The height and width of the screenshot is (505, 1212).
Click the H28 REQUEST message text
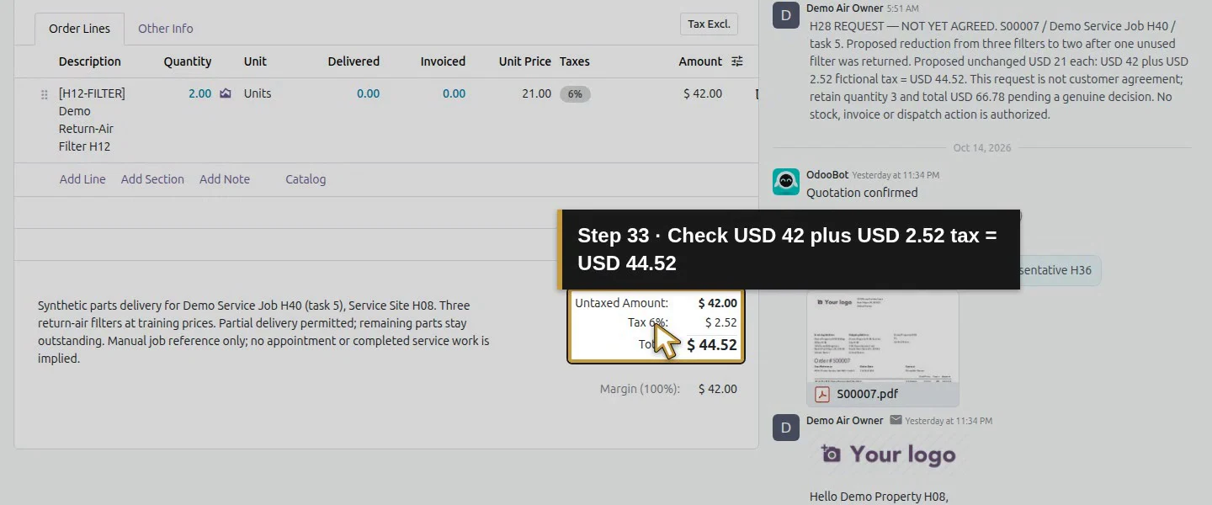(999, 70)
